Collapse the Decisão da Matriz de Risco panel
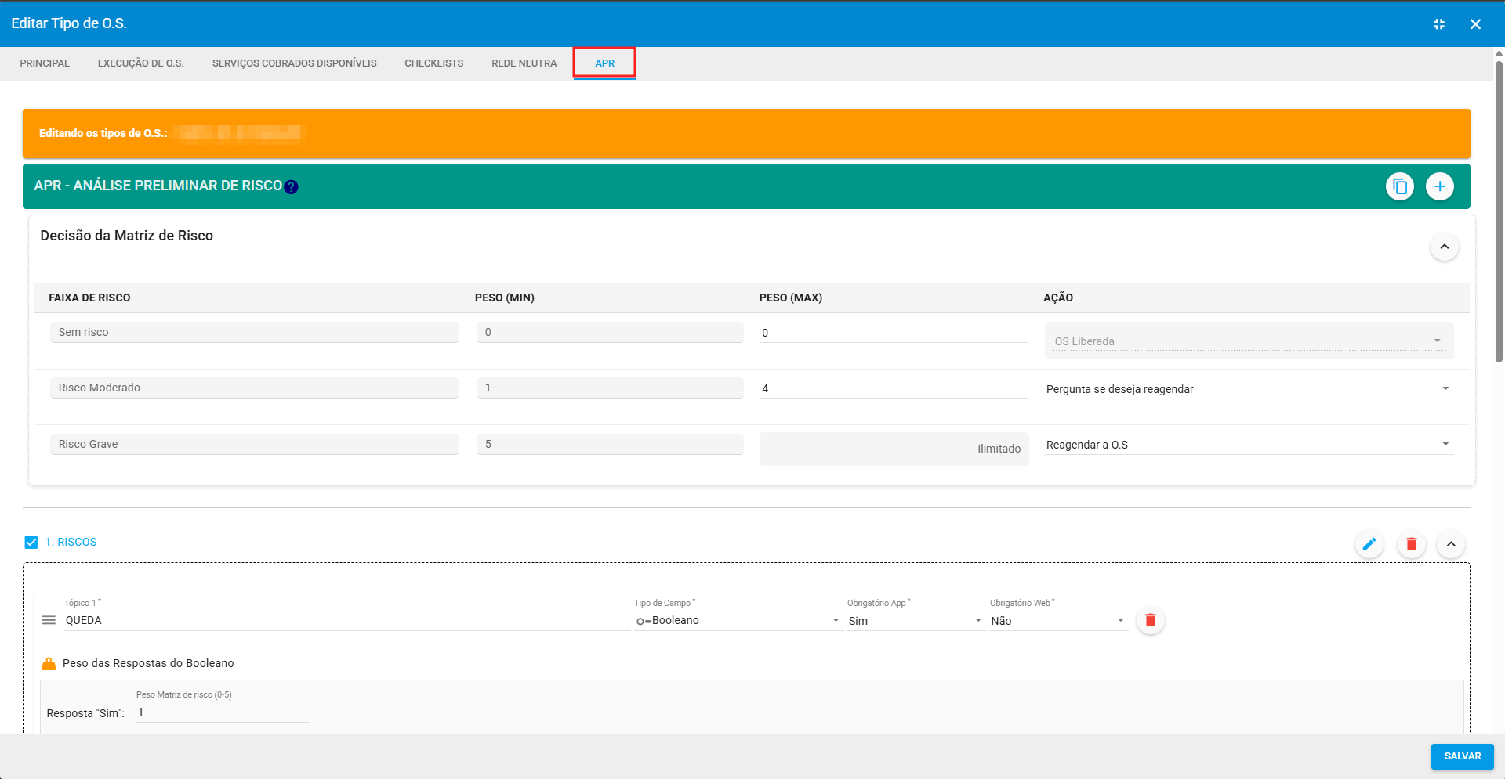The width and height of the screenshot is (1505, 779). (1444, 247)
